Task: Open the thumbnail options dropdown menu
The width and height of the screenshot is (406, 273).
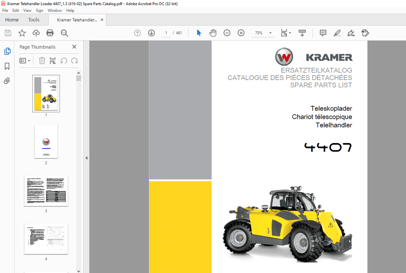Action: pyautogui.click(x=25, y=61)
